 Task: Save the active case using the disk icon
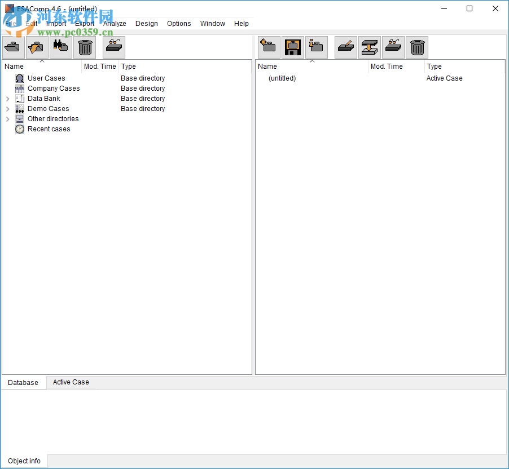[x=292, y=47]
